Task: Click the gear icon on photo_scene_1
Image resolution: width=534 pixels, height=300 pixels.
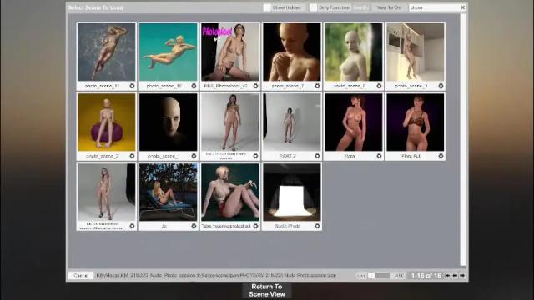Action: 194,156
